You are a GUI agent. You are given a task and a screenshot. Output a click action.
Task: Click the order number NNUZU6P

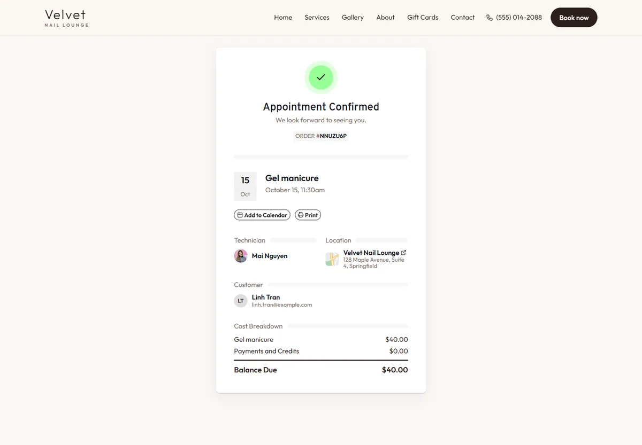(333, 136)
